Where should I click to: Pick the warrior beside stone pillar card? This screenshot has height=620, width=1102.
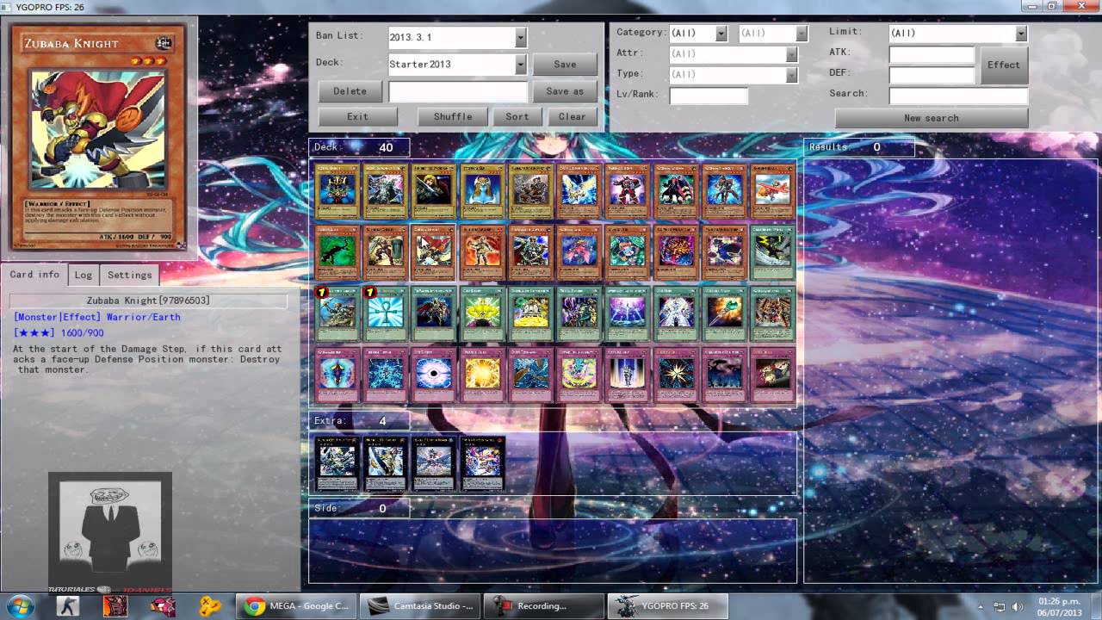pyautogui.click(x=386, y=253)
